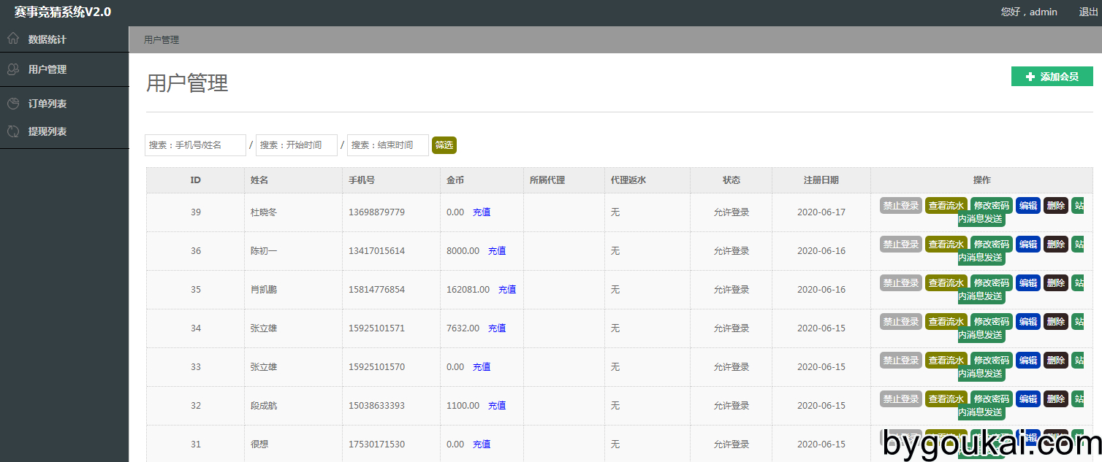Click 编辑 in the ID 34 row
Viewport: 1102px width, 462px height.
coord(1028,322)
